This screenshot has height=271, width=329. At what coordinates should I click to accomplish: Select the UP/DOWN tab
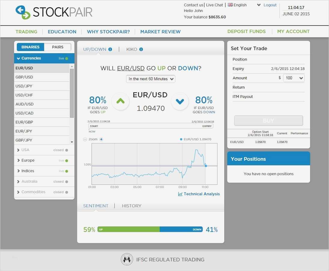pyautogui.click(x=95, y=49)
